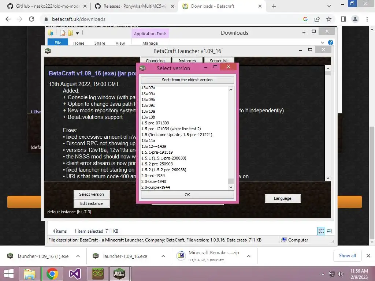Open Visual Studio from taskbar

(x=75, y=274)
